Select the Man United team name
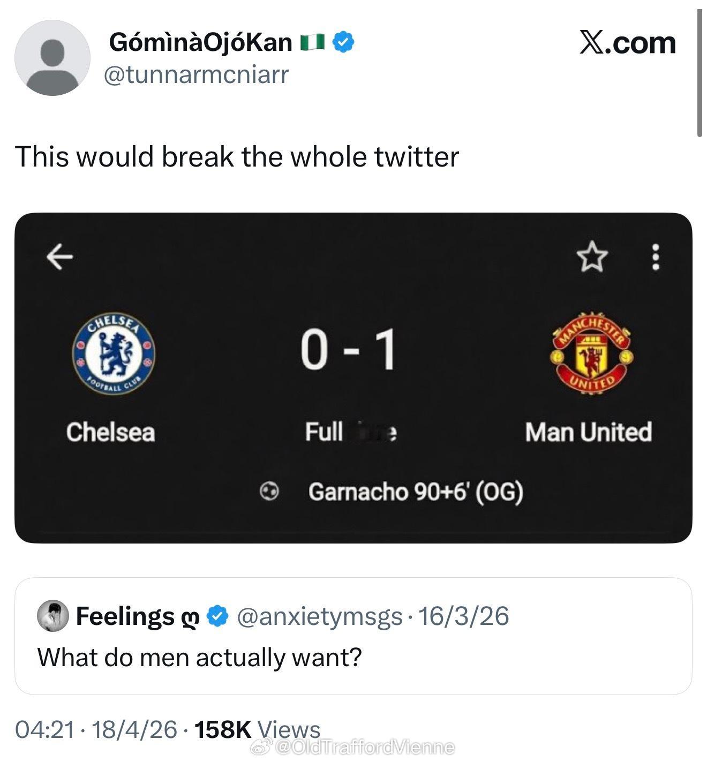 pyautogui.click(x=588, y=432)
